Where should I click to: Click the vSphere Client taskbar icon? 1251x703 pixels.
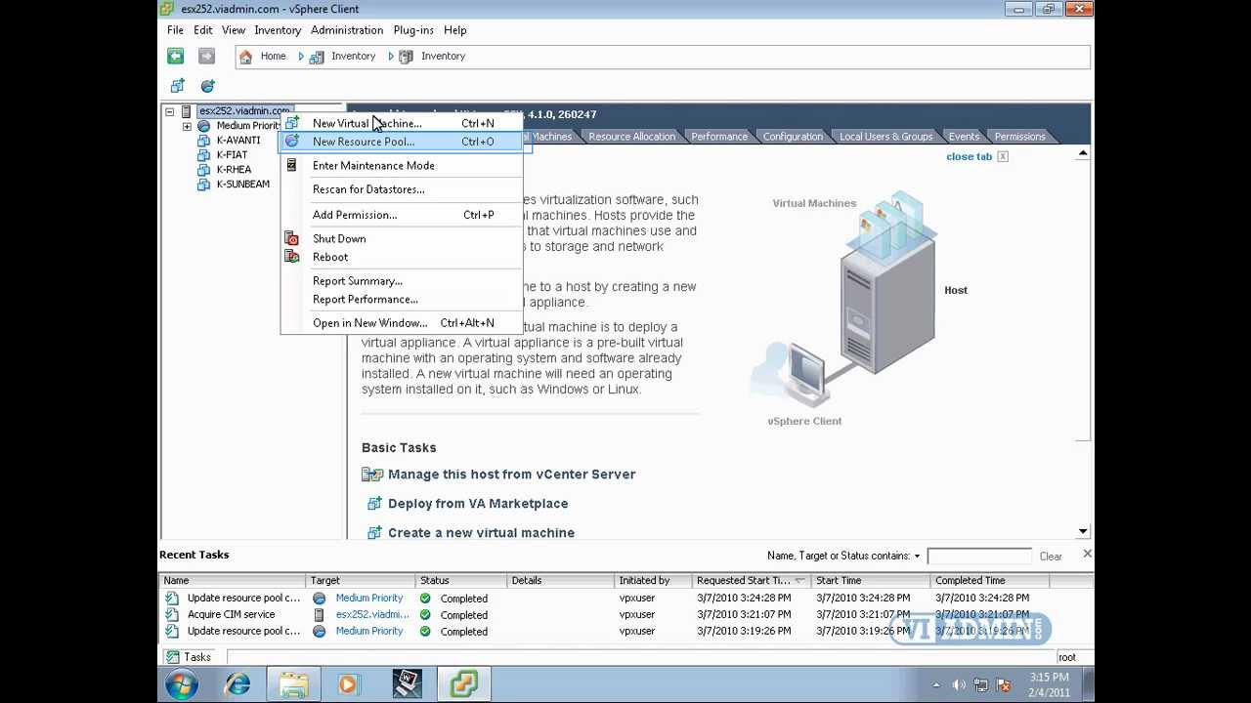pos(463,684)
